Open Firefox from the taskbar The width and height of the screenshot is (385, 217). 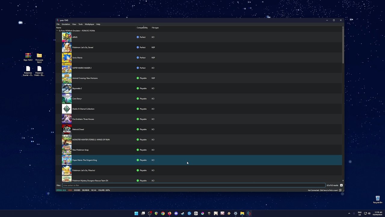coord(169,213)
